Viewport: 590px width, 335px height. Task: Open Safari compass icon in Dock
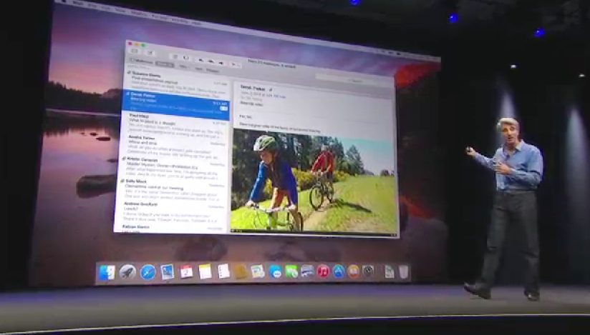coord(148,271)
